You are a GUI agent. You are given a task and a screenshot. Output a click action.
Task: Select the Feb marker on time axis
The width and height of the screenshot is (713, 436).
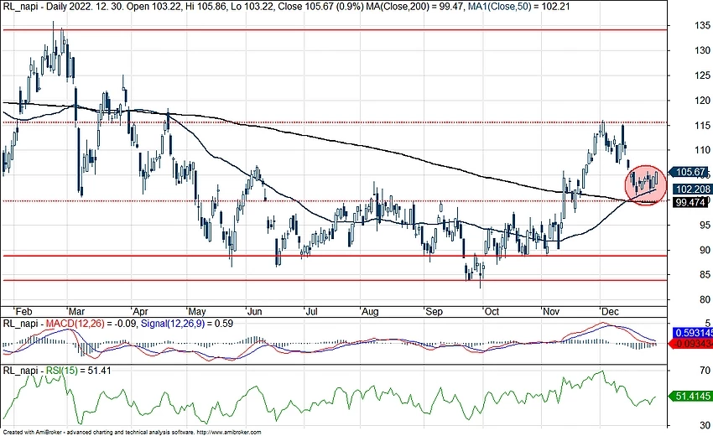coord(23,309)
